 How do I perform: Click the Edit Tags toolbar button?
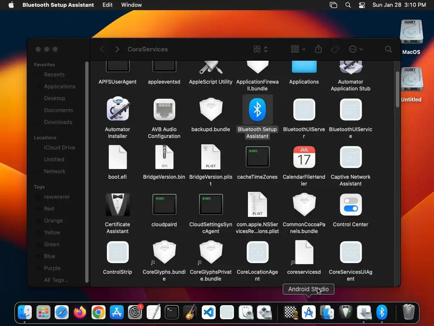pyautogui.click(x=335, y=49)
